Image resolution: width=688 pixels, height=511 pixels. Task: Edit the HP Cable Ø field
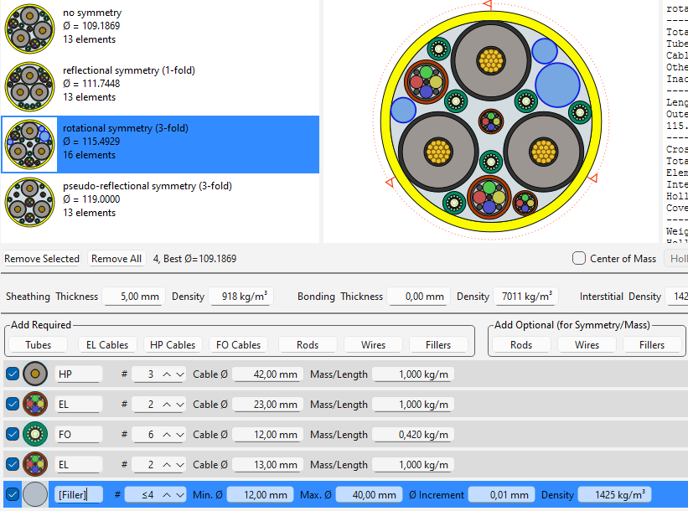266,374
